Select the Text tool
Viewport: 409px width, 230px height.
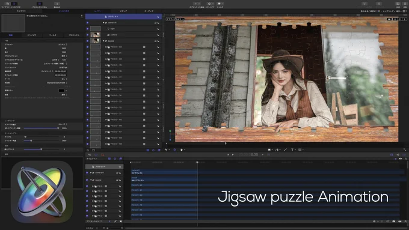click(x=292, y=150)
